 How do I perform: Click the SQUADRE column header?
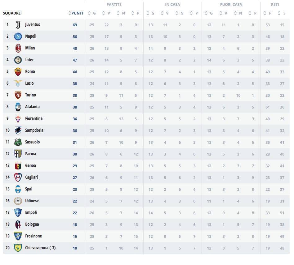12,13
